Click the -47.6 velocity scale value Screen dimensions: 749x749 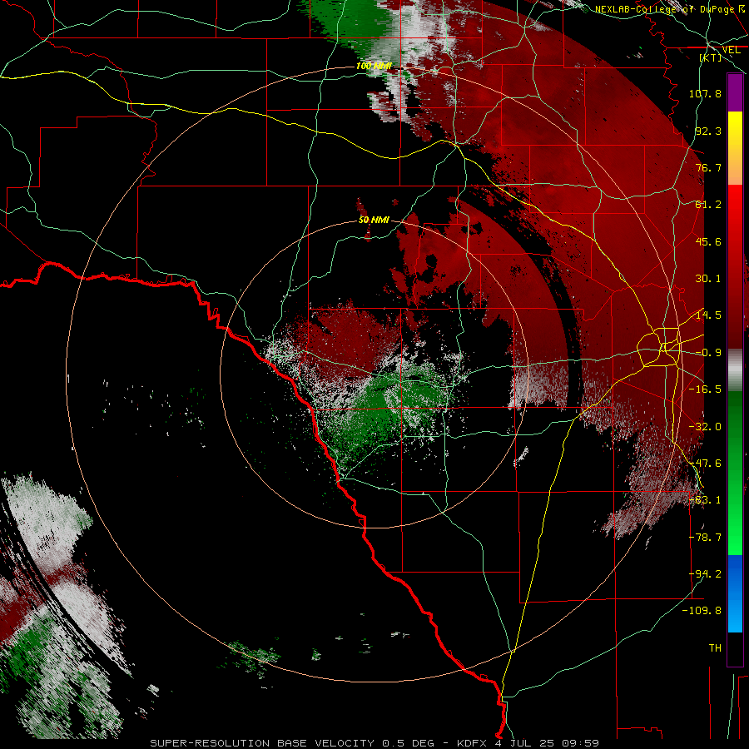click(705, 464)
